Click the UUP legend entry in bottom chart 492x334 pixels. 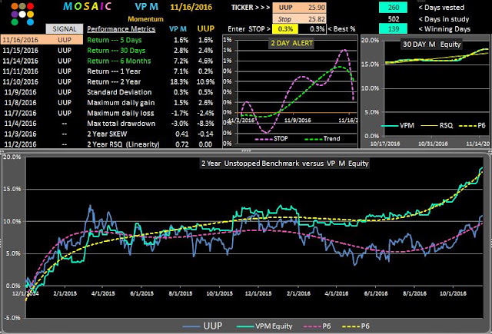tap(202, 326)
